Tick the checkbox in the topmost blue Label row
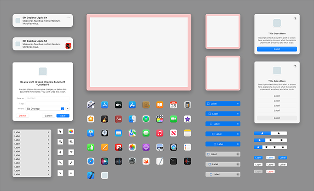 (208, 104)
